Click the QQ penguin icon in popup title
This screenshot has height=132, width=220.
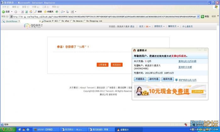pos(135,50)
